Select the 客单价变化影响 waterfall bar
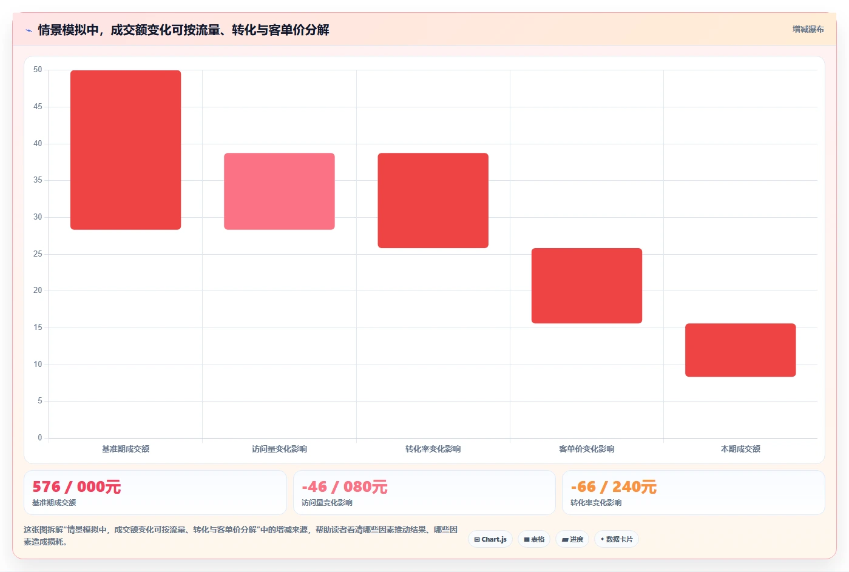The height and width of the screenshot is (572, 849). [587, 286]
